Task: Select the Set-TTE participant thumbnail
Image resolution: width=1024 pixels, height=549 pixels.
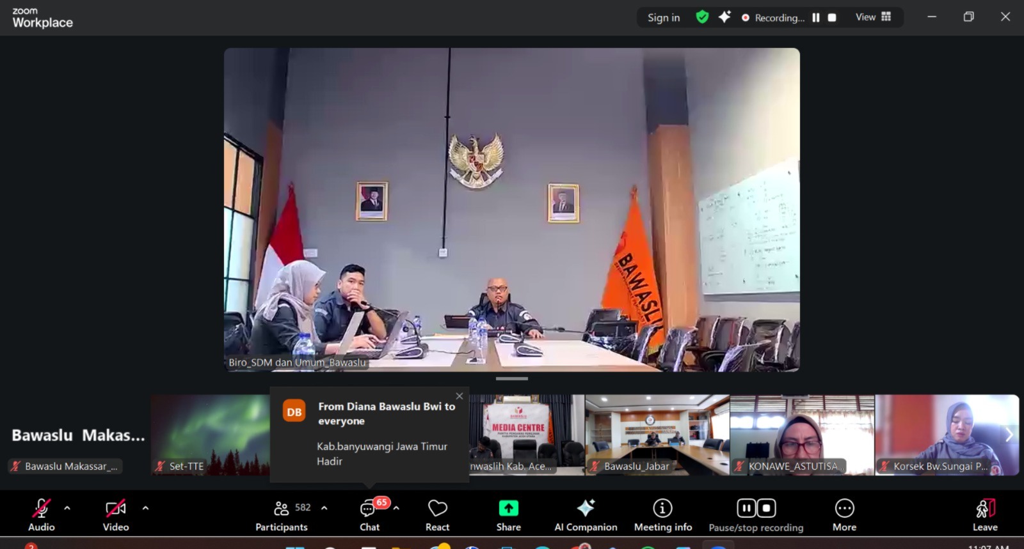Action: [x=210, y=435]
